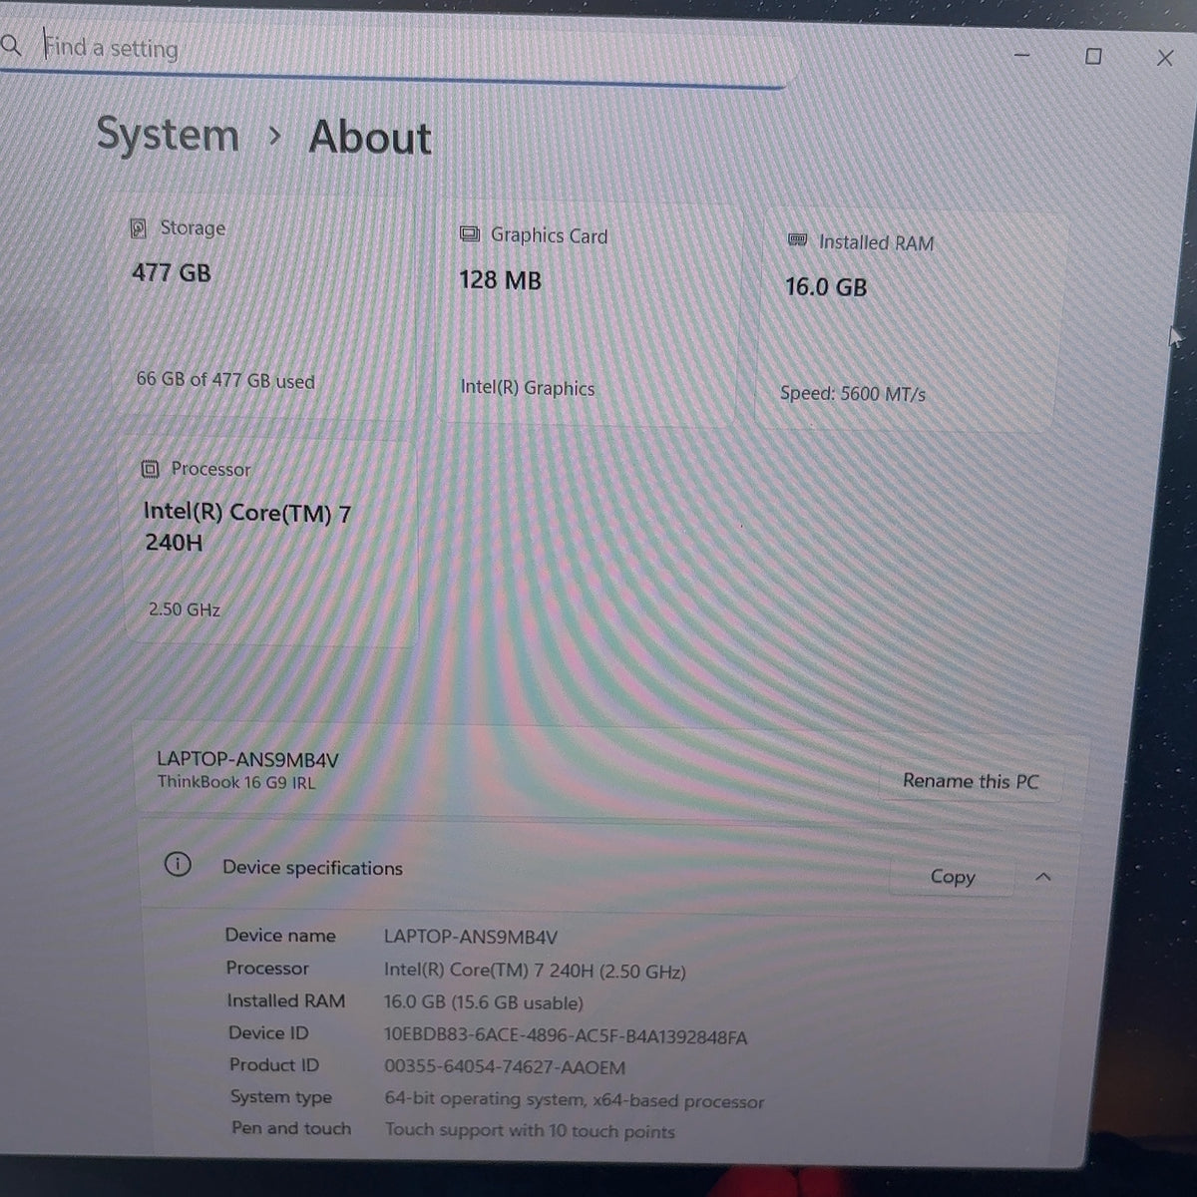Click the Device specifications info icon
Image resolution: width=1197 pixels, height=1197 pixels.
coord(177,864)
